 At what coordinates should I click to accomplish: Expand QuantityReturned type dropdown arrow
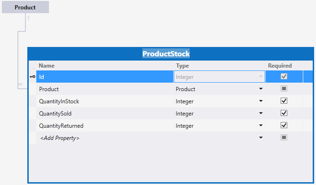tap(261, 125)
